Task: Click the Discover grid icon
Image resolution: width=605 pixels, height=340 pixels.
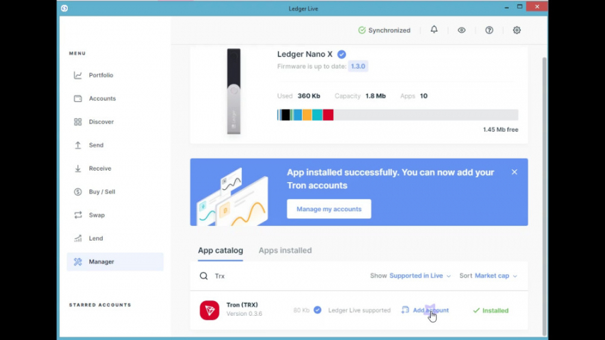Action: point(78,122)
